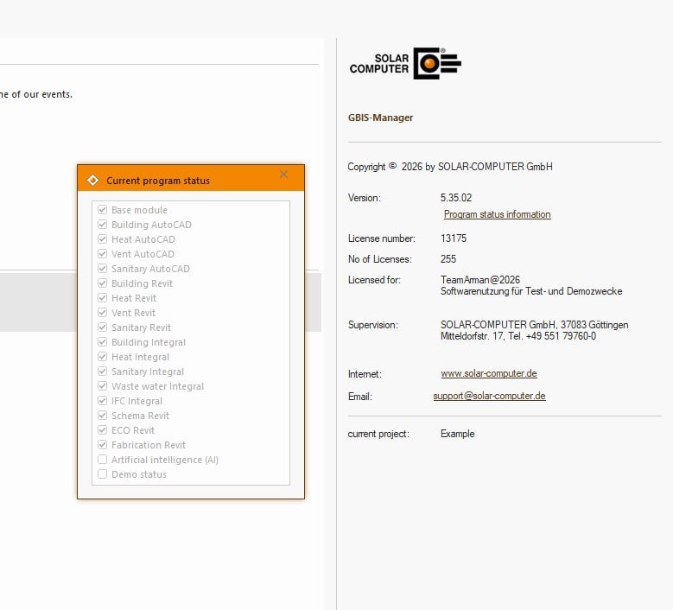Click the GBIS-Manager heading

click(x=380, y=118)
